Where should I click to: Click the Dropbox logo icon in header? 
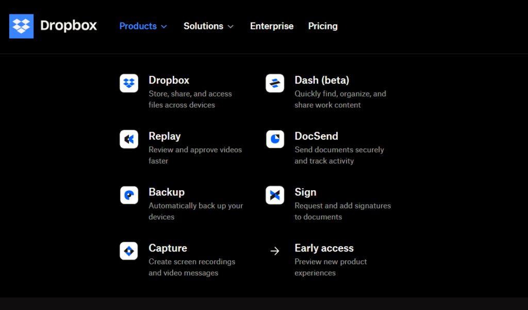pos(21,26)
